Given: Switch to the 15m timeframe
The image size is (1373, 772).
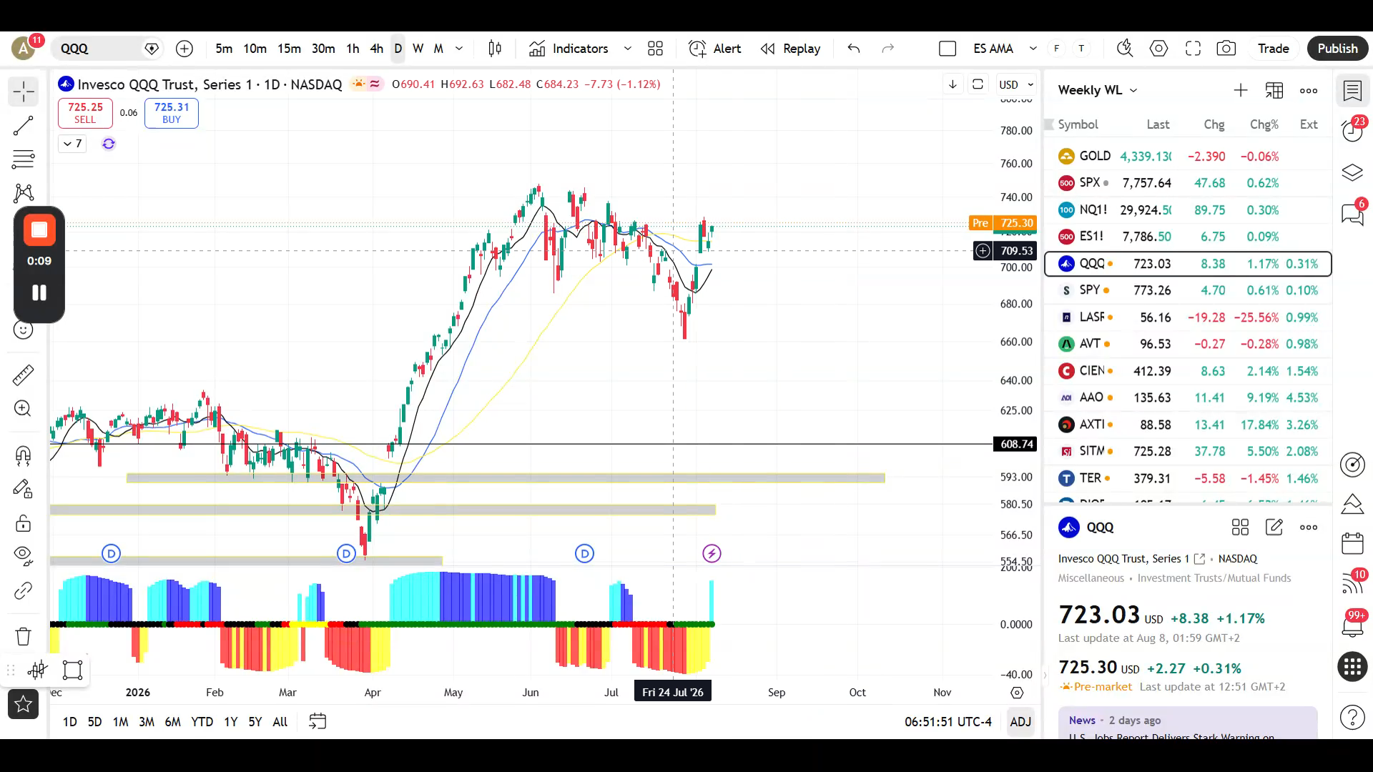Looking at the screenshot, I should tap(289, 49).
